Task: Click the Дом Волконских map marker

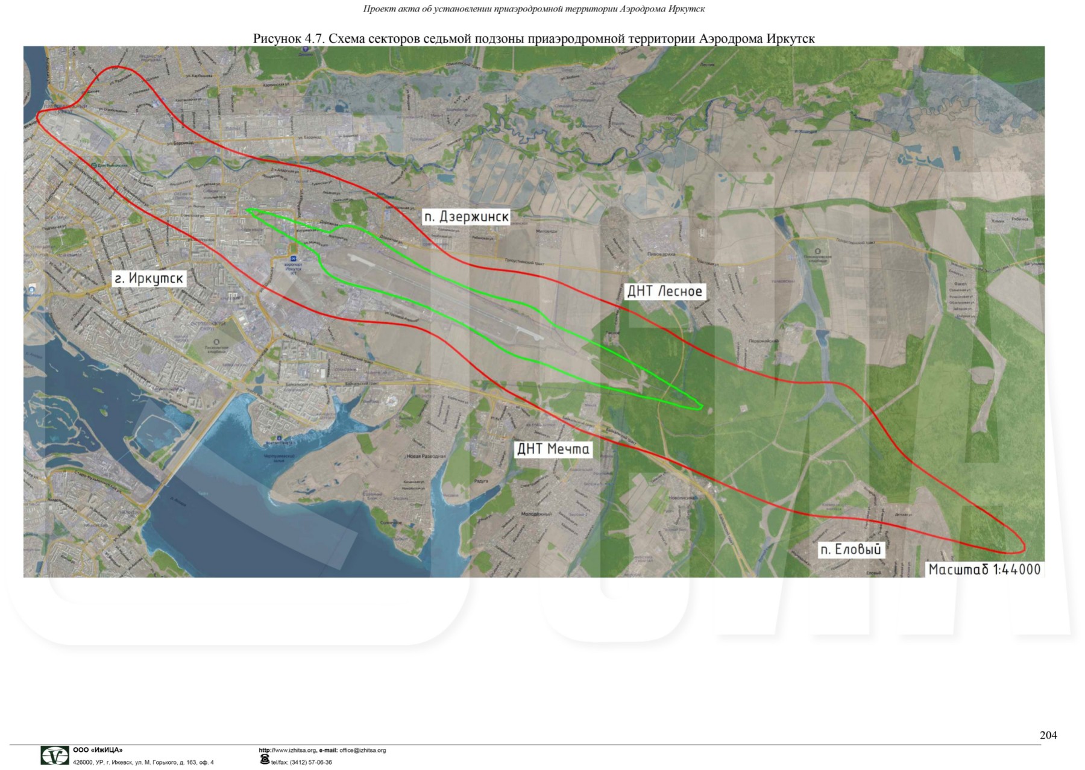Action: click(x=95, y=164)
